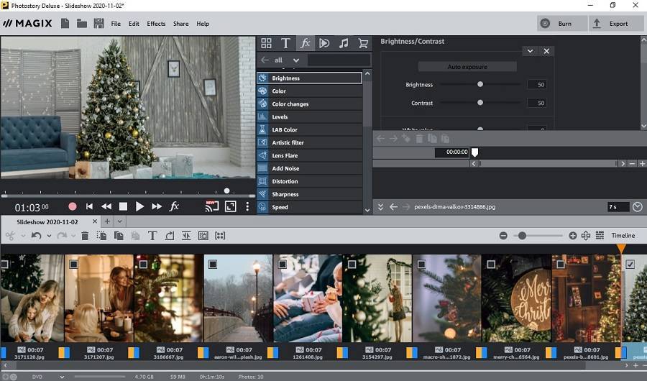647x381 pixels.
Task: Click the red Record button
Action: [x=72, y=206]
